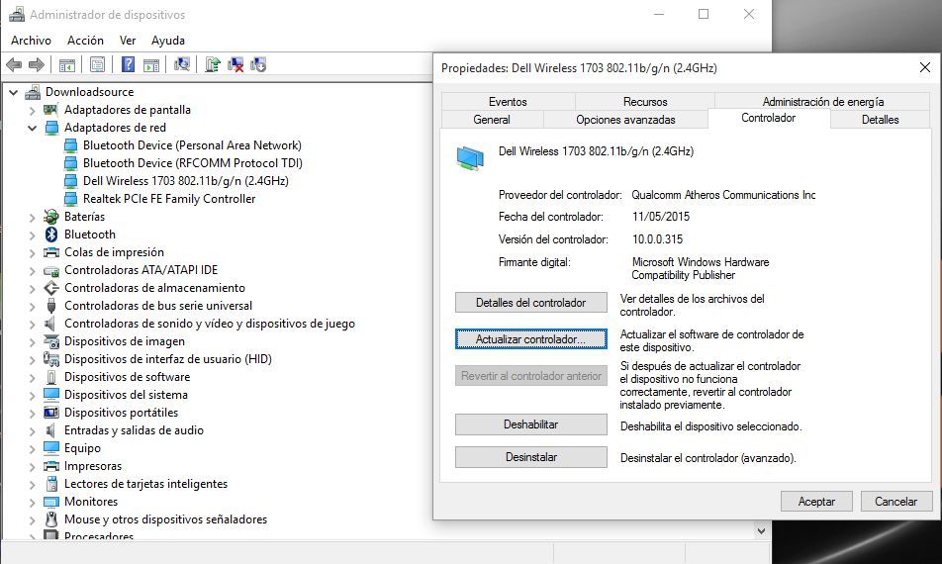Click the Forward arrow in toolbar
The height and width of the screenshot is (564, 942).
pyautogui.click(x=37, y=65)
